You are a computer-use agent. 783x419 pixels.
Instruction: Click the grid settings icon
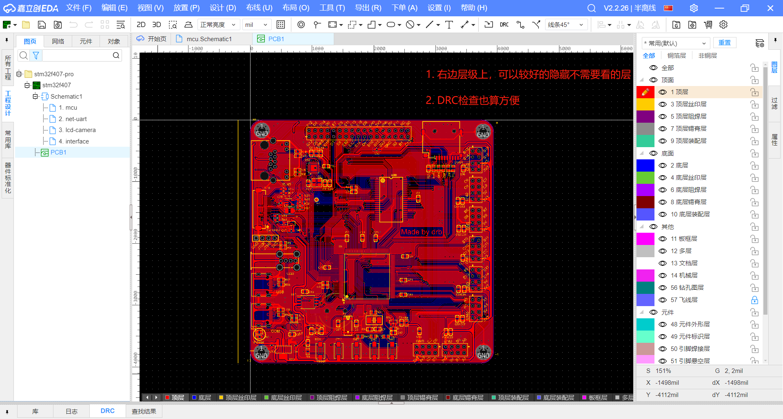pos(281,25)
